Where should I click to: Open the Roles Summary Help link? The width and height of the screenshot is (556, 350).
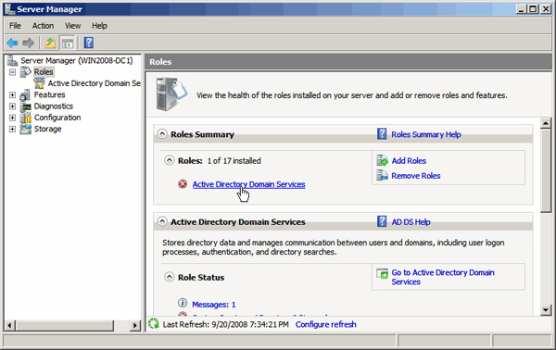click(426, 134)
